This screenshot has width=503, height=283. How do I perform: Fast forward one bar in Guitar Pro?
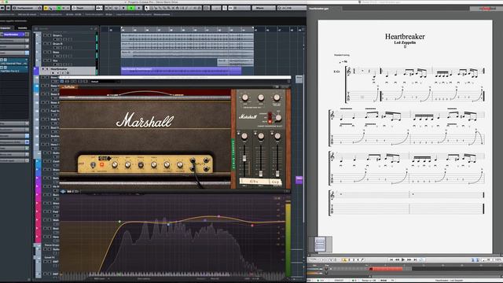pos(409,259)
